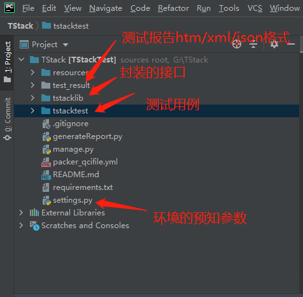Collapse the TStack root folder chevron

[x=22, y=59]
